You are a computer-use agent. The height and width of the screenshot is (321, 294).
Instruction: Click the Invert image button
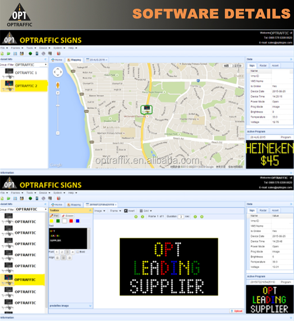[129, 211]
